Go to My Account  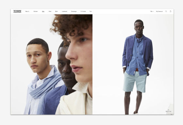(159, 11)
